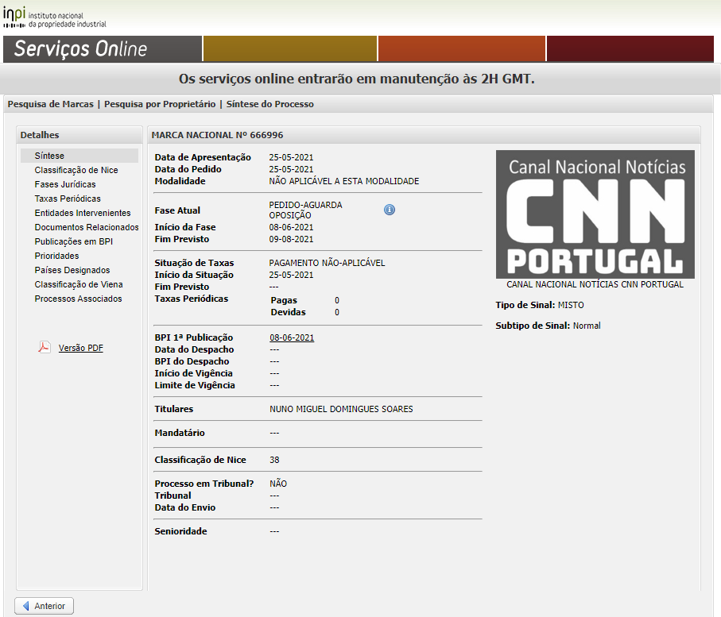Click the maintenance notice about 2H GMT
721x617 pixels.
click(x=357, y=79)
